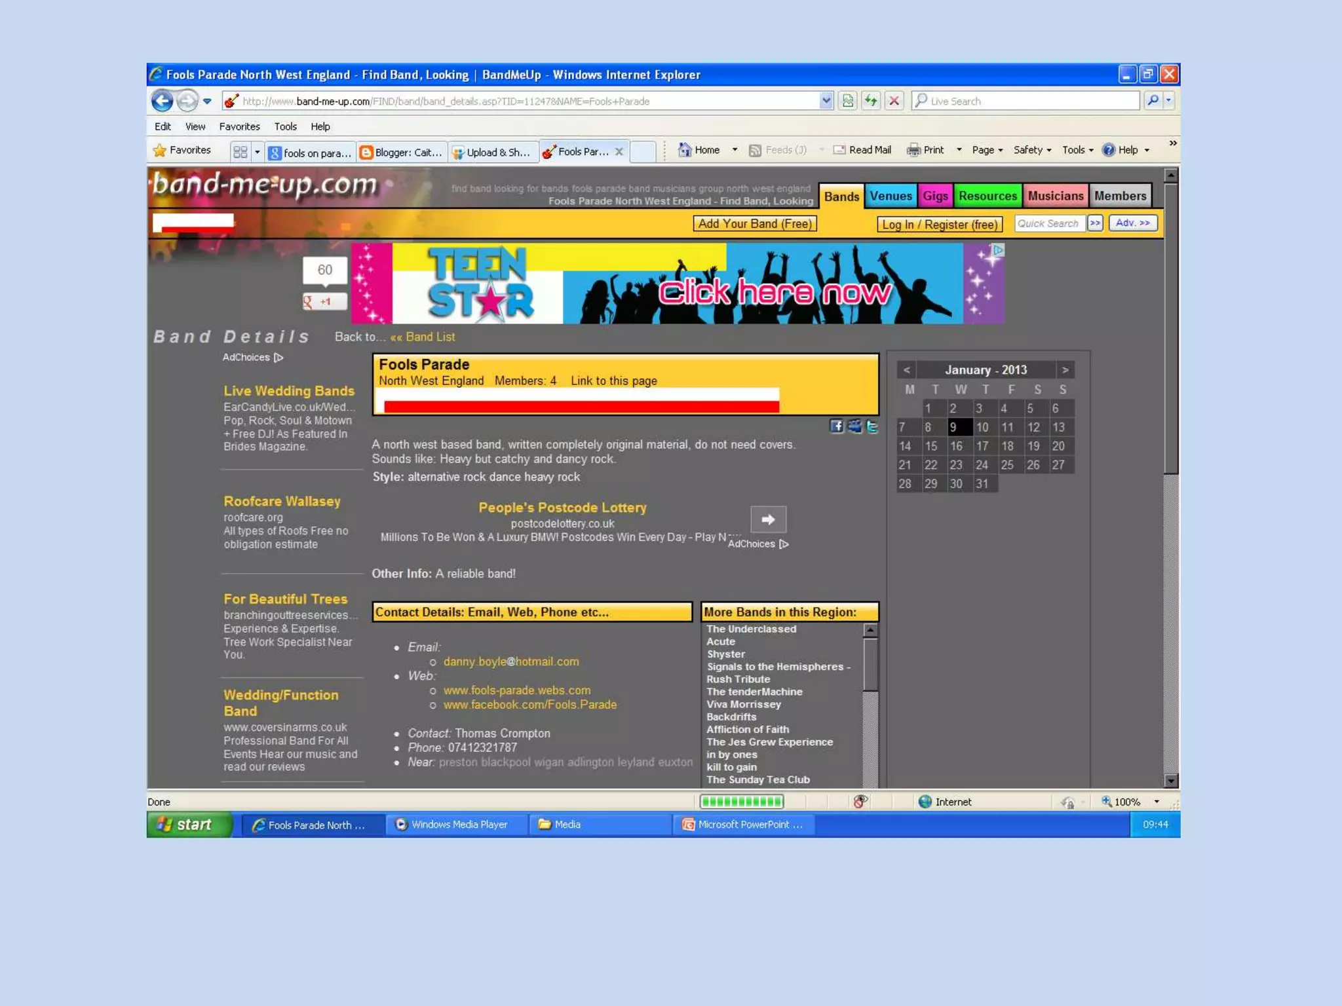Go to next month in calendar

[x=1065, y=370]
